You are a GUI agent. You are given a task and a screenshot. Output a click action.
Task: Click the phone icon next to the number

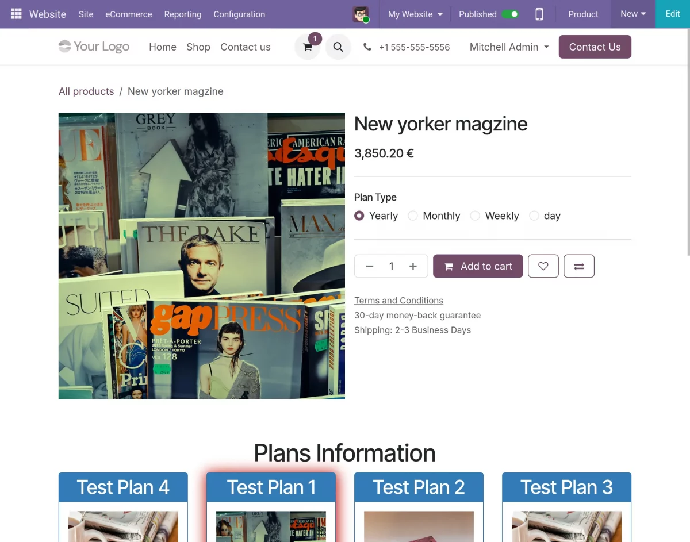(x=367, y=47)
